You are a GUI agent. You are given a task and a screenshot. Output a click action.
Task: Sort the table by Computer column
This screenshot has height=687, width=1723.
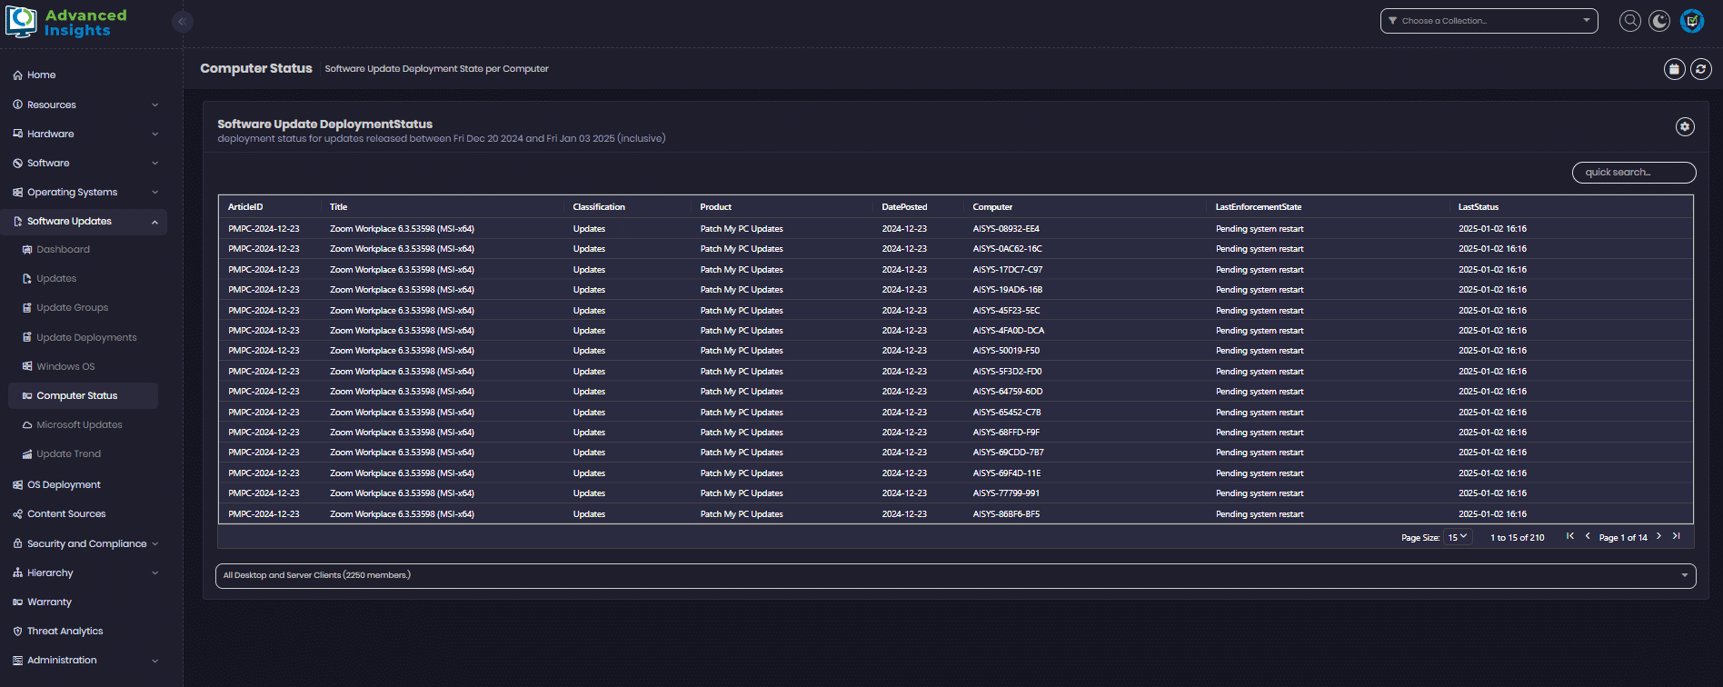(x=992, y=207)
